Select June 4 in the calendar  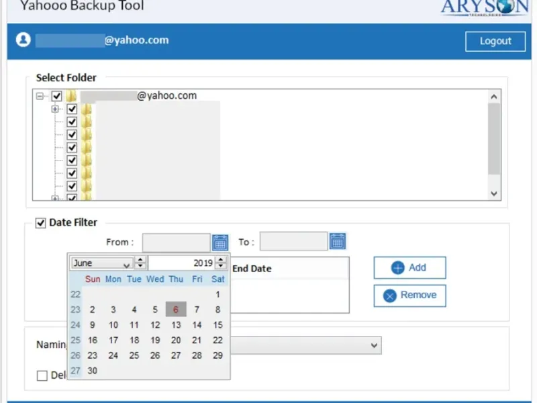coord(134,310)
